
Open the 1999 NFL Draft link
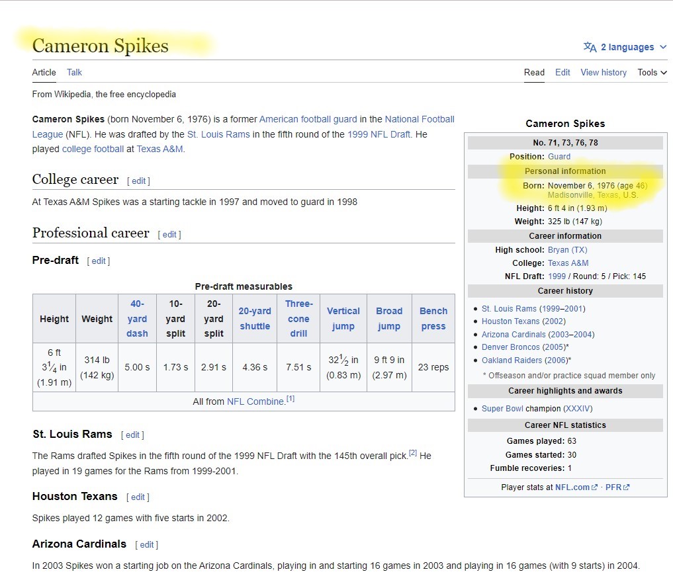379,134
